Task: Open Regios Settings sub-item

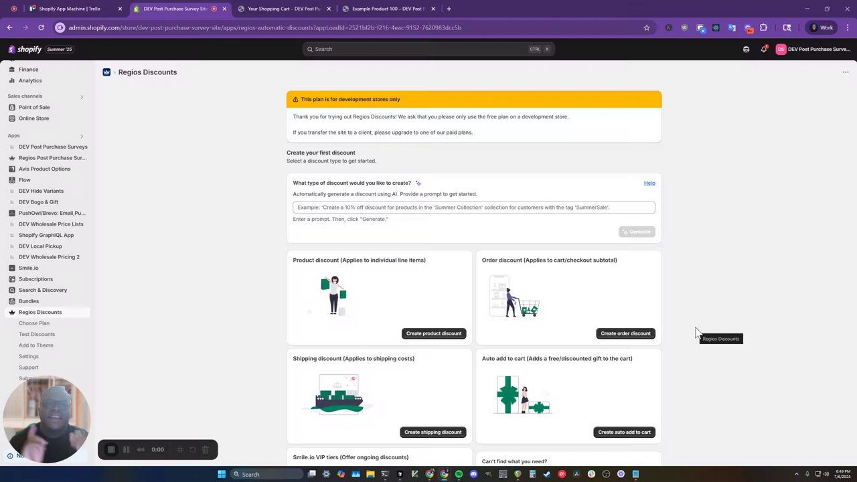Action: point(29,356)
